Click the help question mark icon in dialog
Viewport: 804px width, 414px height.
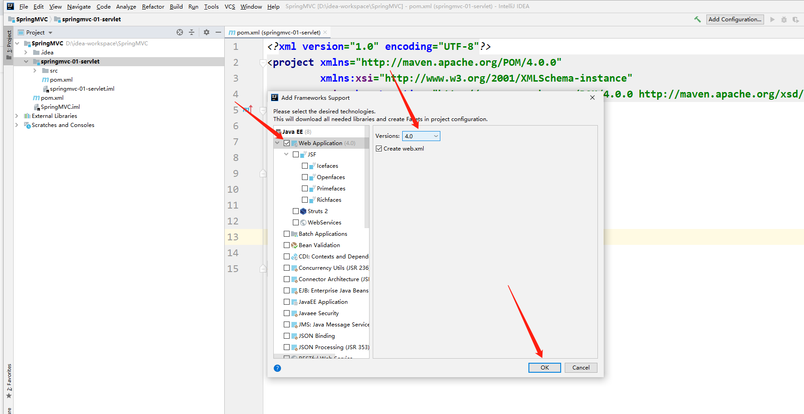tap(277, 368)
